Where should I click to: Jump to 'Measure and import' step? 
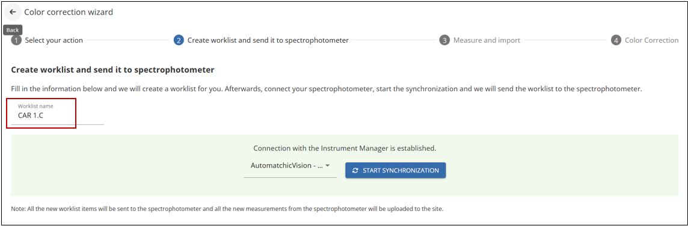click(x=487, y=40)
